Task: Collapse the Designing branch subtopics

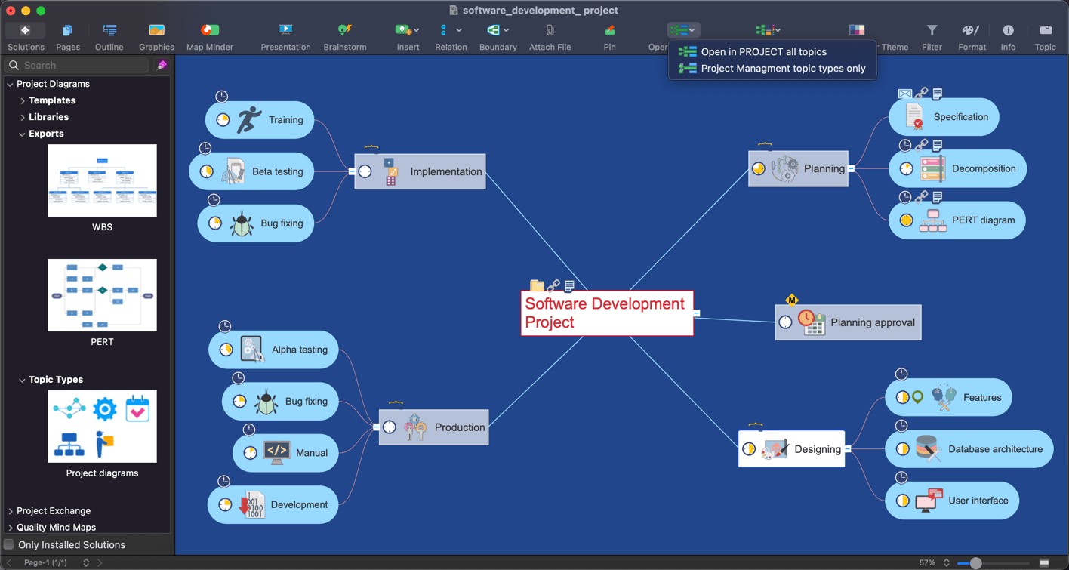Action: pos(848,449)
